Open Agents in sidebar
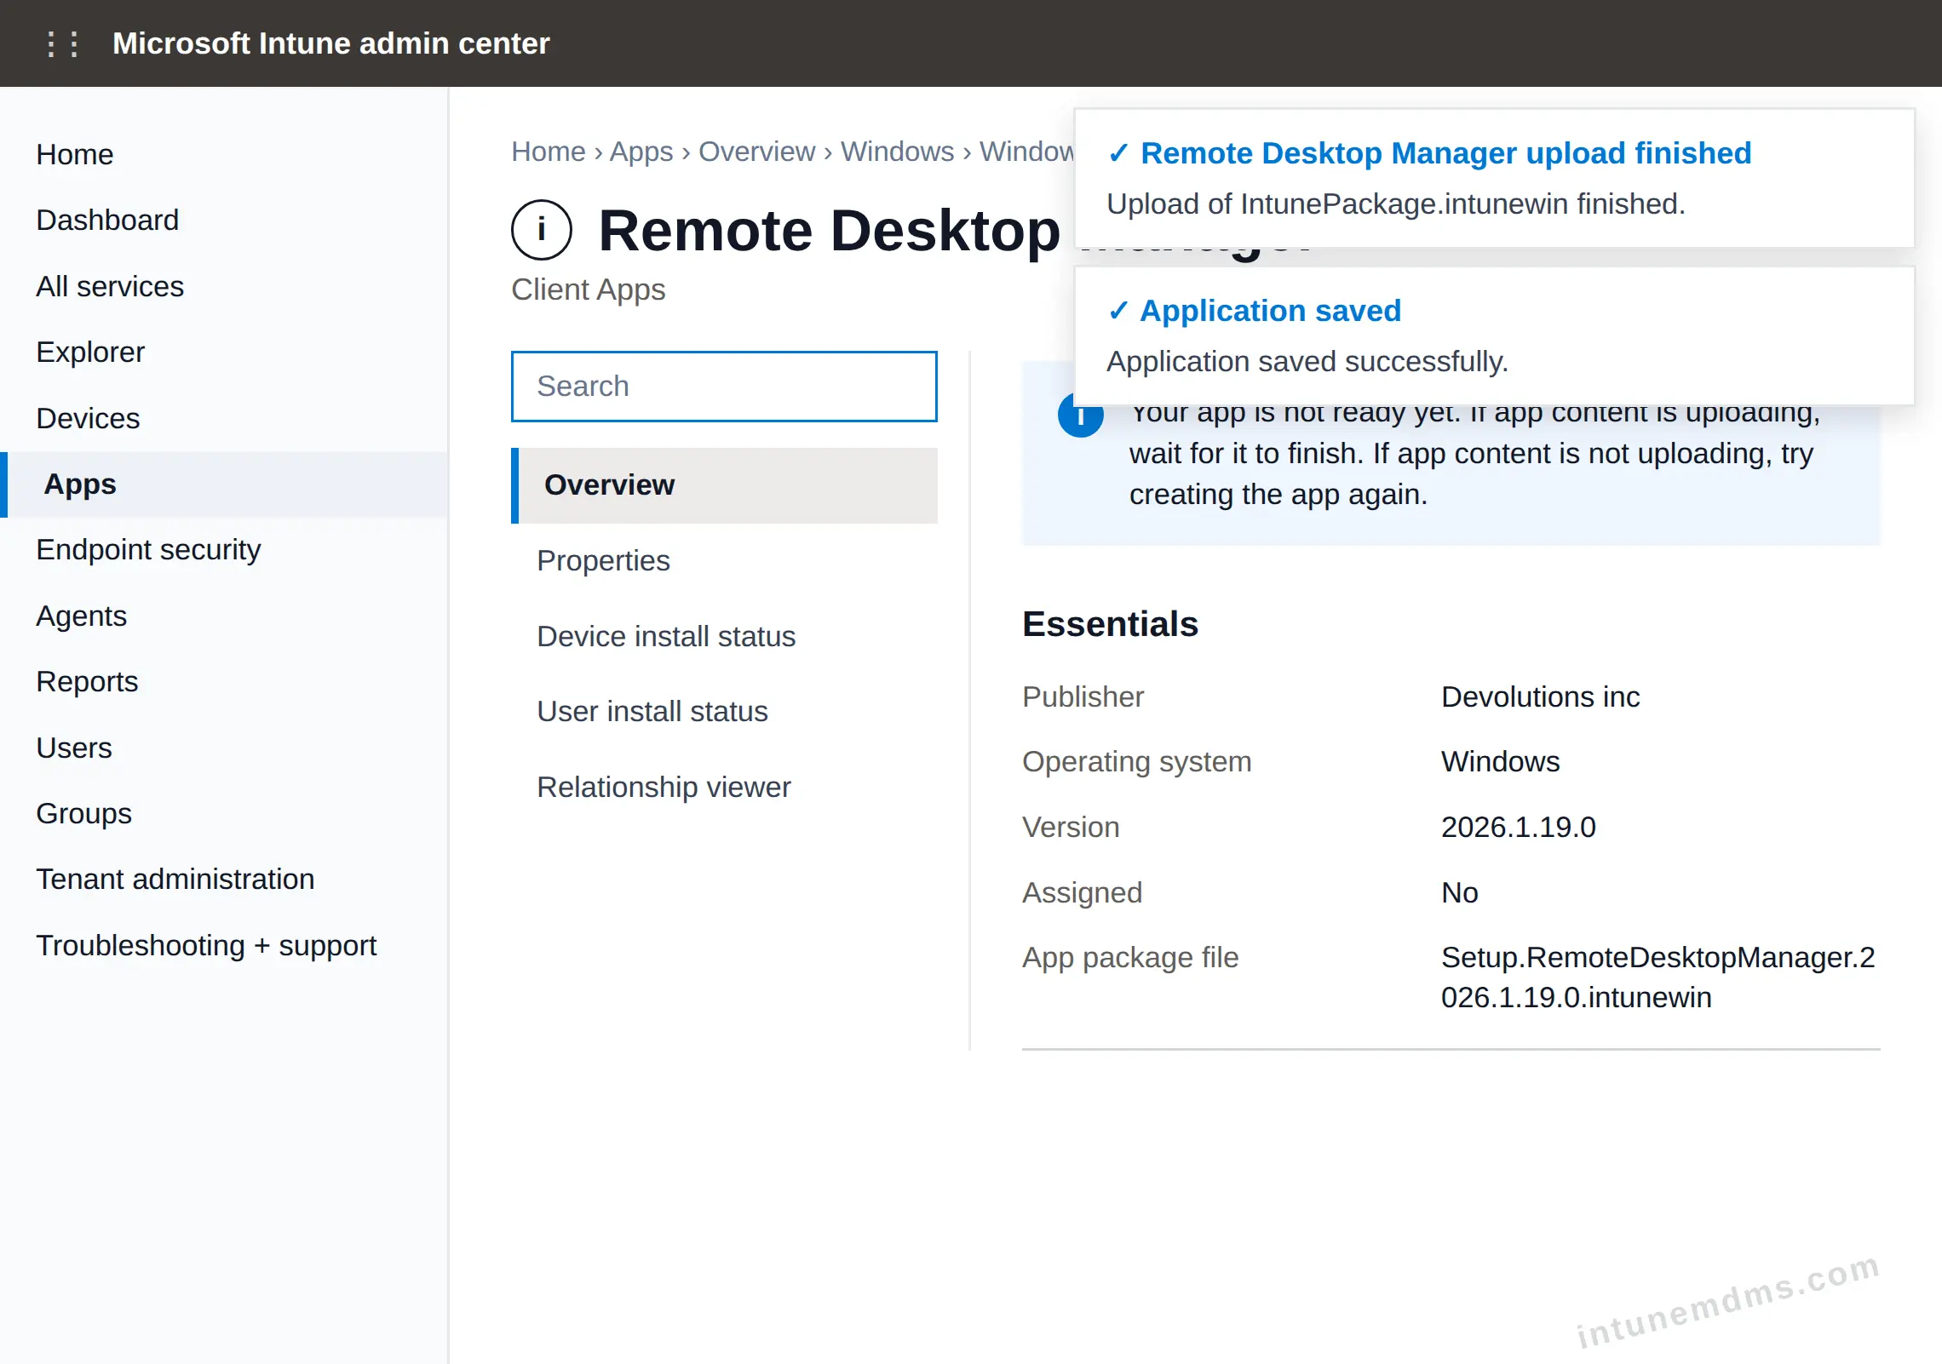Viewport: 1942px width, 1364px height. pyautogui.click(x=82, y=616)
